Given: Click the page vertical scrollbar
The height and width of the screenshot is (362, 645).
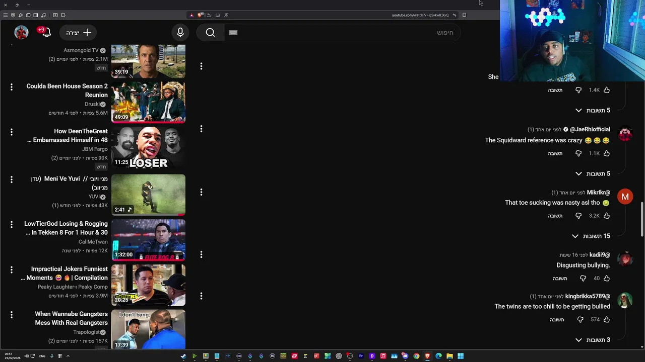Looking at the screenshot, I should tap(642, 219).
